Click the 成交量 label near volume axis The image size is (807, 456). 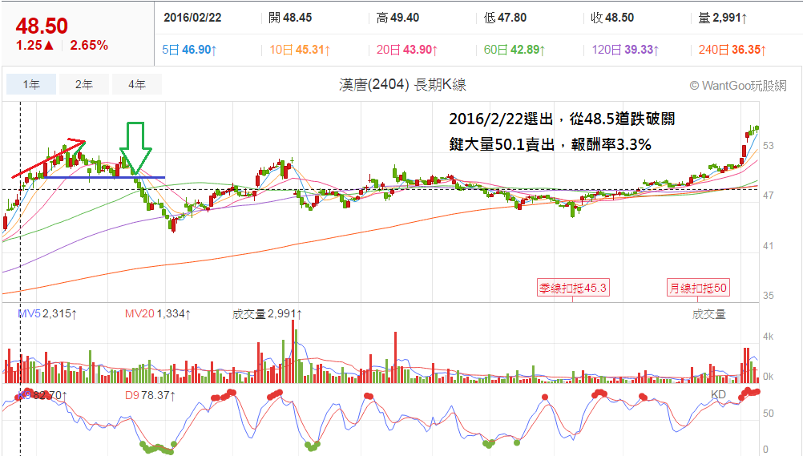click(708, 314)
